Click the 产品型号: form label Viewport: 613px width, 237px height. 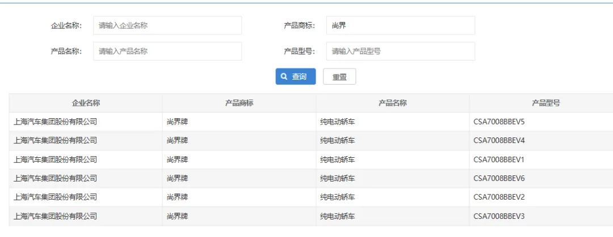(300, 51)
